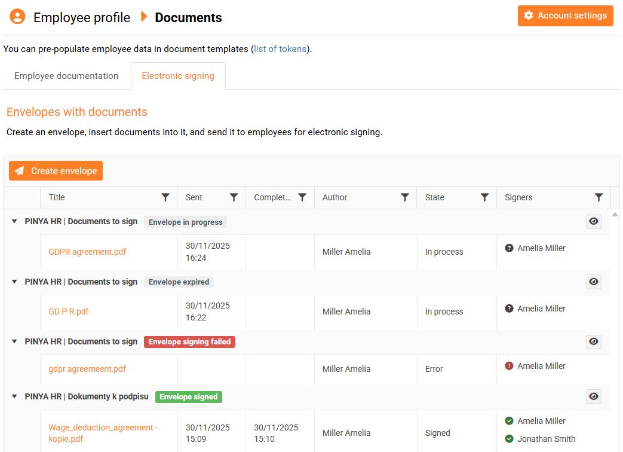623x452 pixels.
Task: View the failed-signing envelope via eye icon
Action: (x=593, y=341)
